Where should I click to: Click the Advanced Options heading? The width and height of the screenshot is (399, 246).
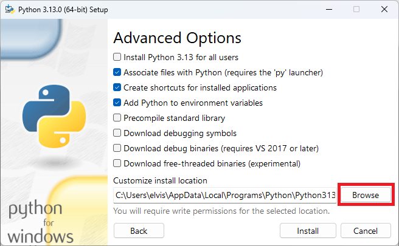[178, 38]
